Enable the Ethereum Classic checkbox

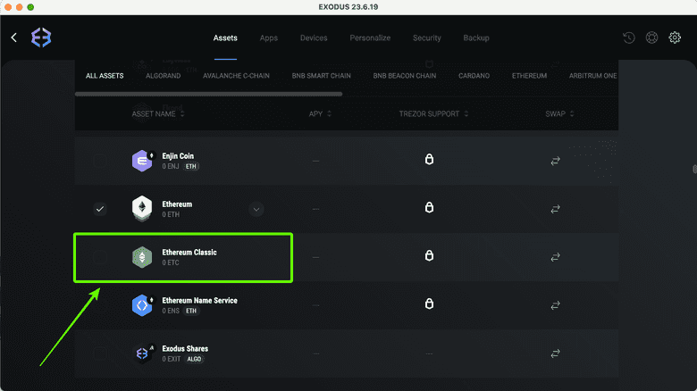coord(100,257)
